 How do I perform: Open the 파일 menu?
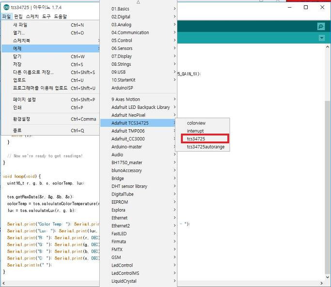click(x=7, y=16)
